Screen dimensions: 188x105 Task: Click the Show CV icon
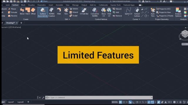(x=104, y=12)
